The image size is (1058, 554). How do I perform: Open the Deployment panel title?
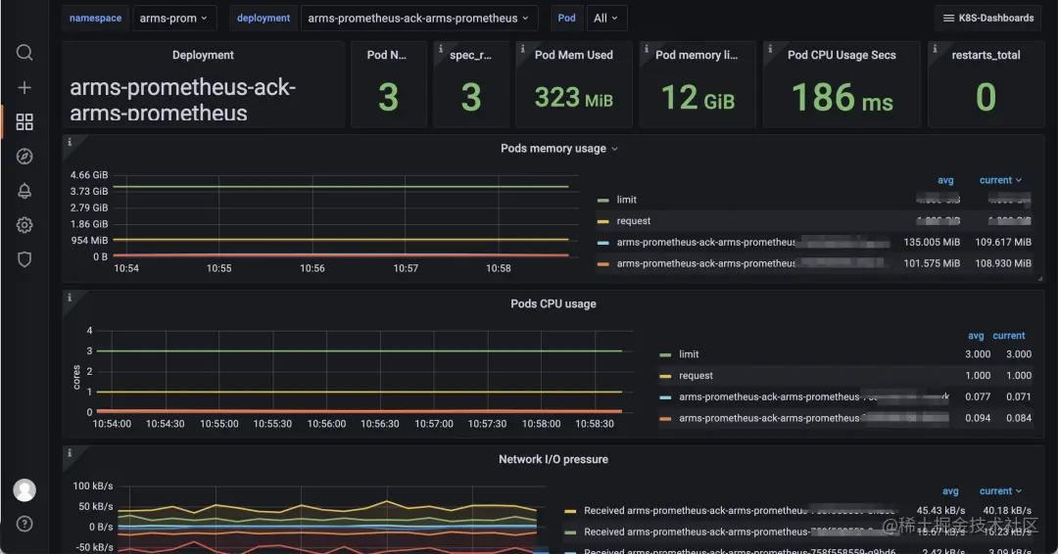(x=203, y=55)
